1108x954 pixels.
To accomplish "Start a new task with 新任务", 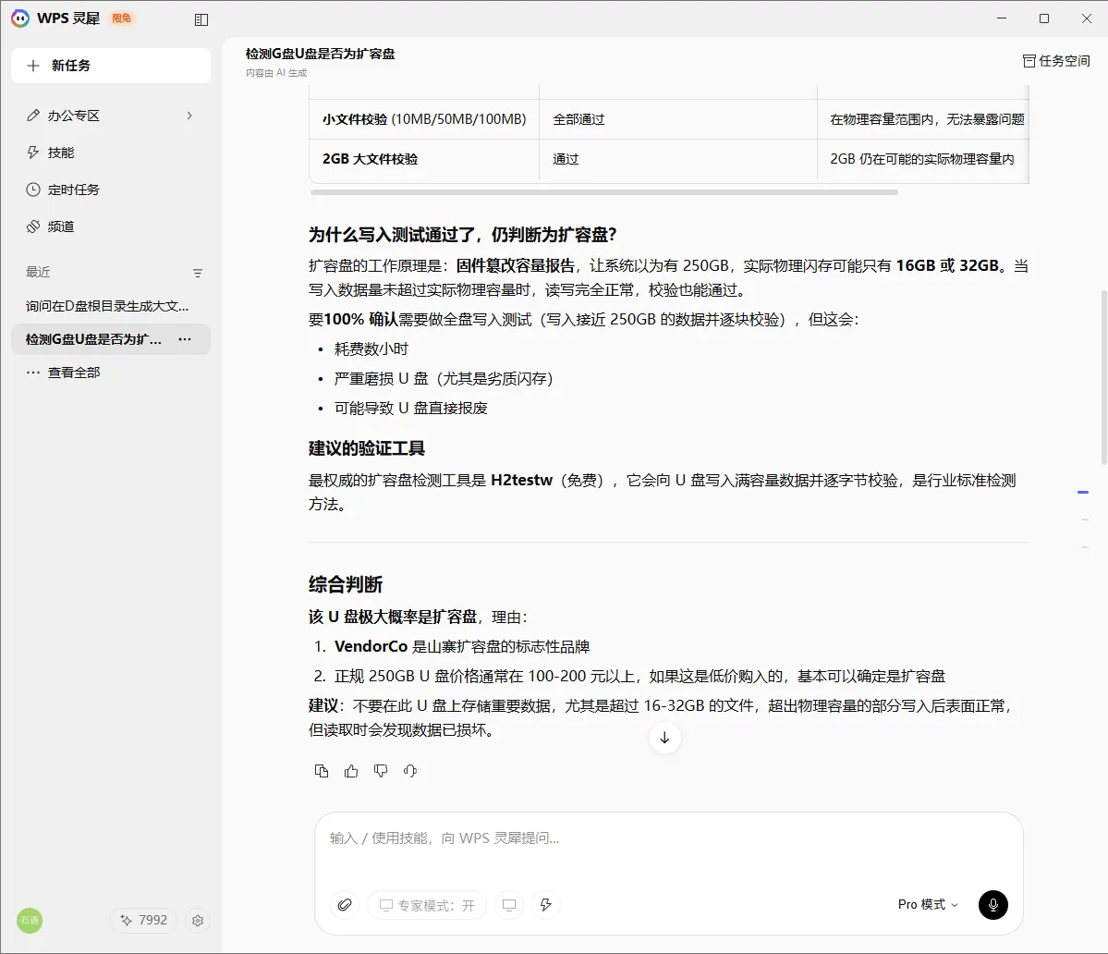I will 111,66.
